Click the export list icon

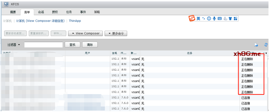tap(256, 45)
